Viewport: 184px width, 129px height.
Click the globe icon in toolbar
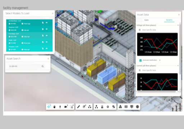click(x=137, y=106)
